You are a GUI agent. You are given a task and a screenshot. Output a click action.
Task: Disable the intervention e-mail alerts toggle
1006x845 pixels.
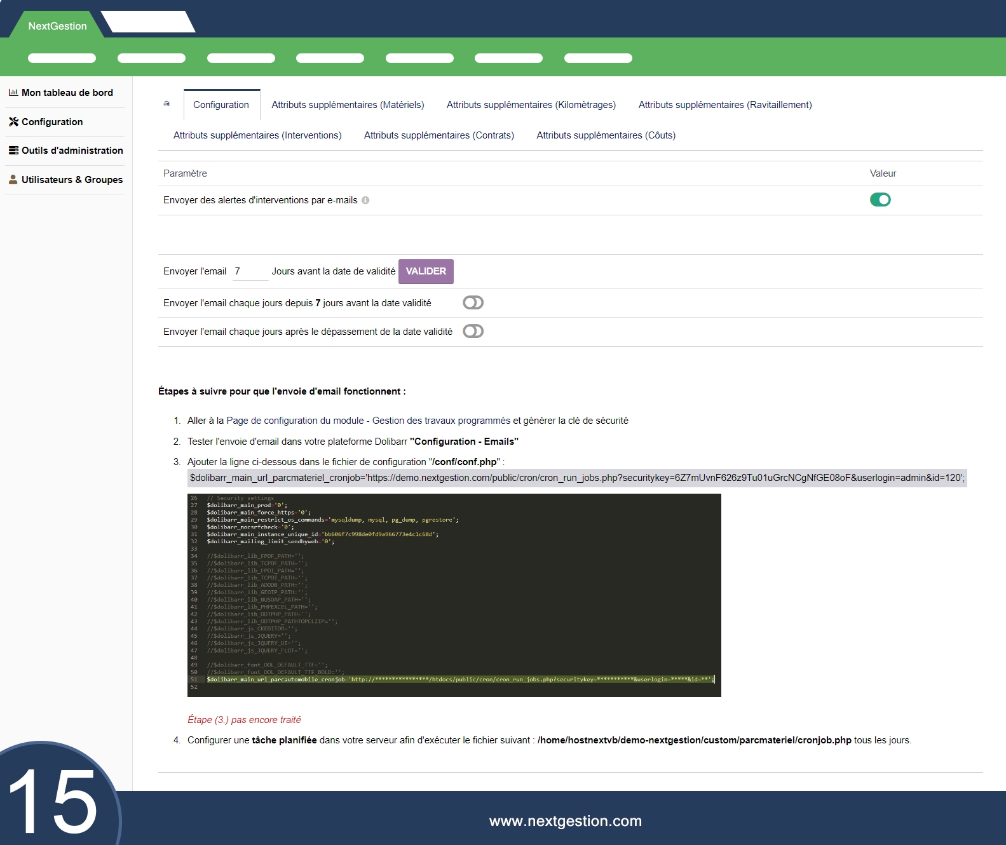pos(880,200)
